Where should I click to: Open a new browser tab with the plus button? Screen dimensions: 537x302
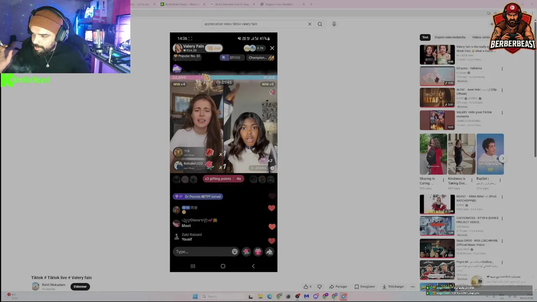click(x=311, y=4)
